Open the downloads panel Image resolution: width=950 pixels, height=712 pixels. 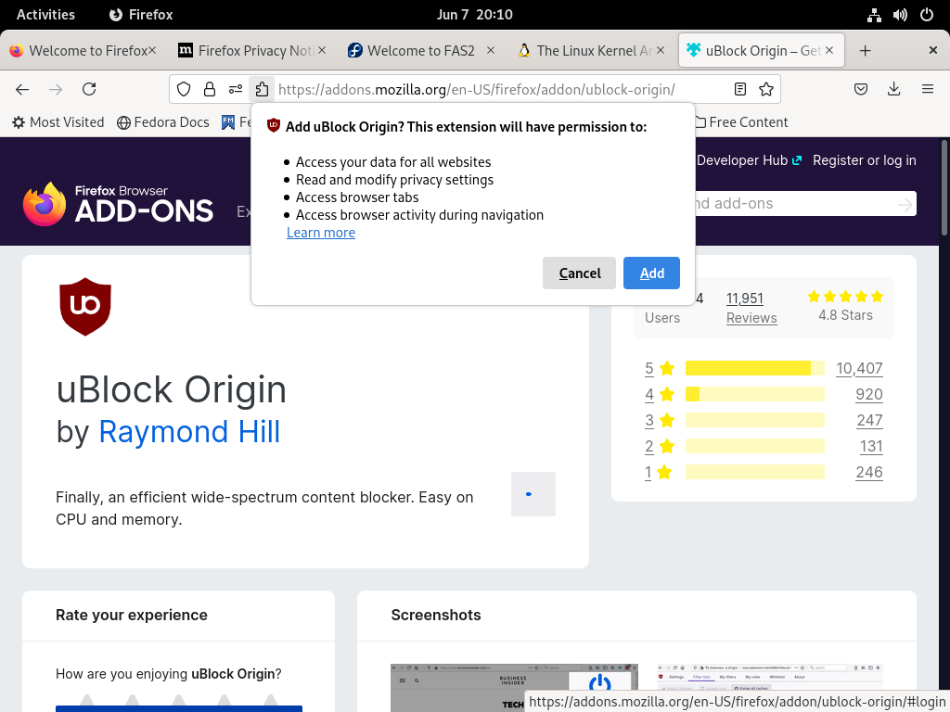pyautogui.click(x=893, y=90)
